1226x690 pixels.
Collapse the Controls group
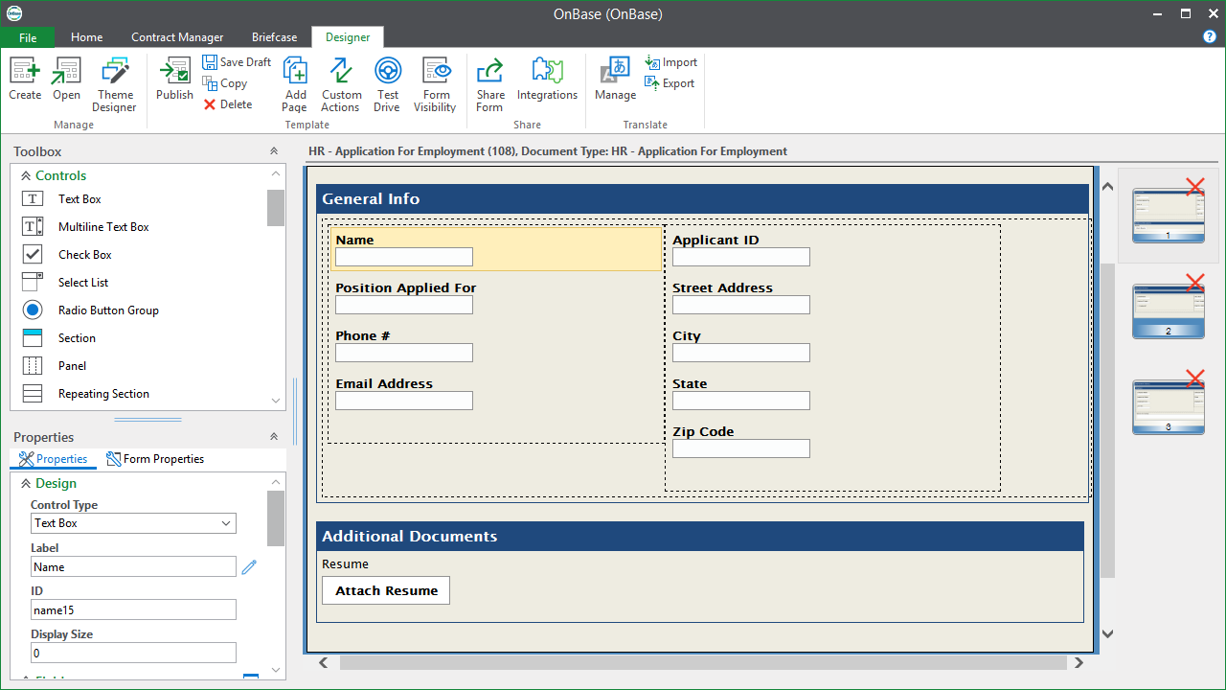pyautogui.click(x=26, y=175)
